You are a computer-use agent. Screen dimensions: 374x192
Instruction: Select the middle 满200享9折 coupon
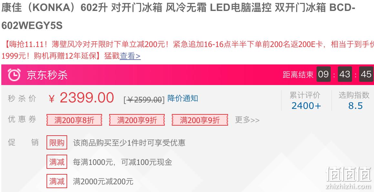pyautogui.click(x=137, y=120)
